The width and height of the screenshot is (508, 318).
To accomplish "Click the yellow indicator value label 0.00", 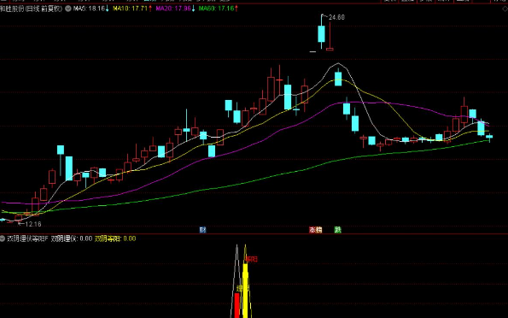I will click(x=130, y=238).
